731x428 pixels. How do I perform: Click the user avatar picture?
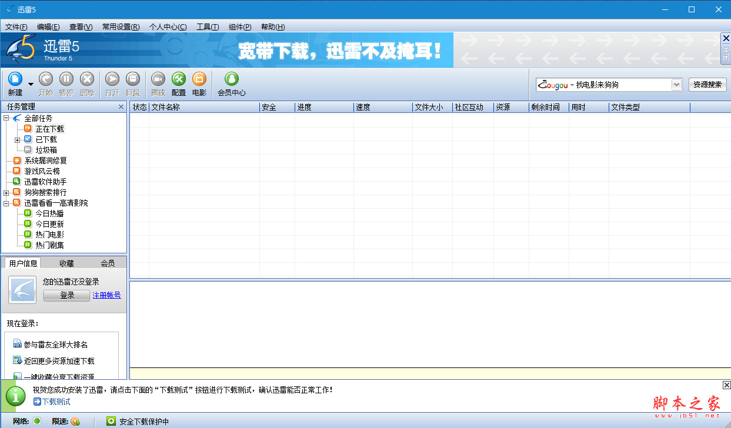pyautogui.click(x=24, y=289)
